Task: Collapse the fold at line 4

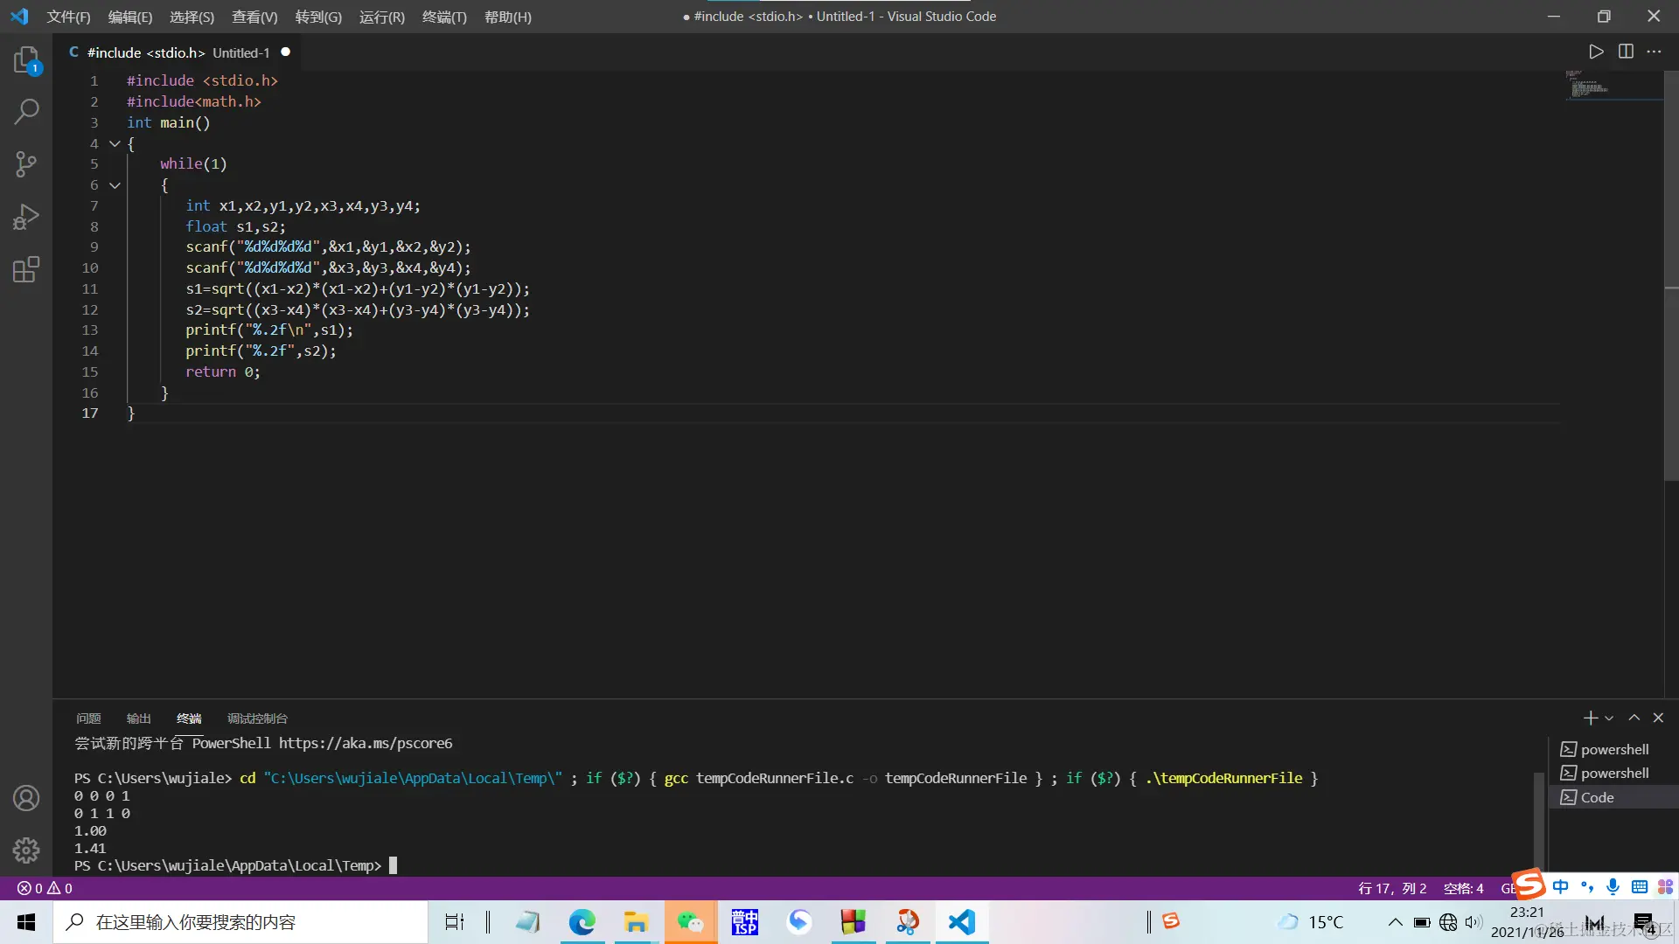Action: 115,143
